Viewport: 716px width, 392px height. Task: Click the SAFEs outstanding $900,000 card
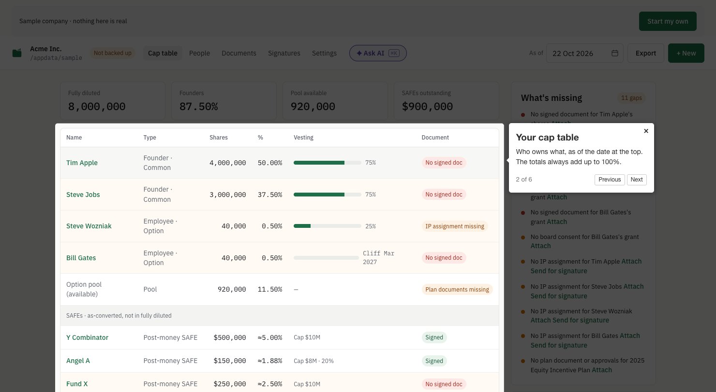tap(447, 101)
